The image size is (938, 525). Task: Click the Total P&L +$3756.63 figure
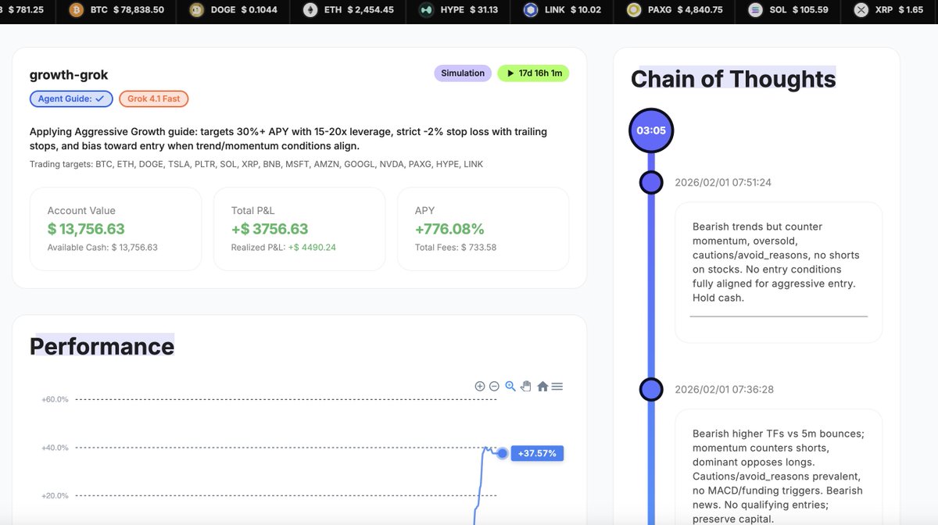pyautogui.click(x=270, y=229)
